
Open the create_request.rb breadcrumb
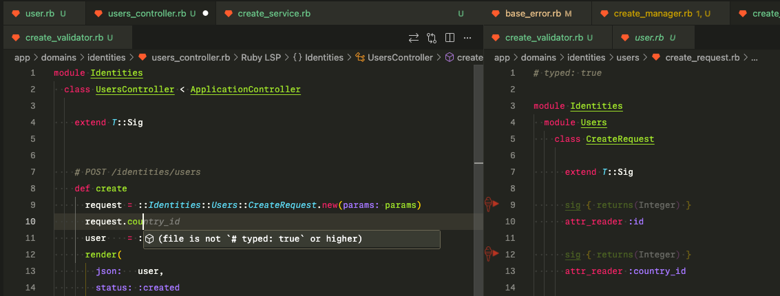tap(702, 58)
